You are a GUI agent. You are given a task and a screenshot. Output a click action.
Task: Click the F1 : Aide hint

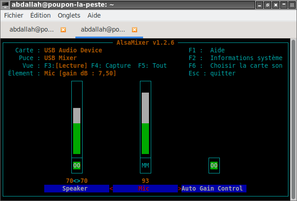[207, 50]
